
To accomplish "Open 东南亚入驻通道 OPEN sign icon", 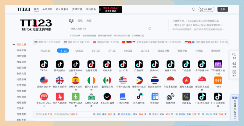I will click(x=91, y=97).
